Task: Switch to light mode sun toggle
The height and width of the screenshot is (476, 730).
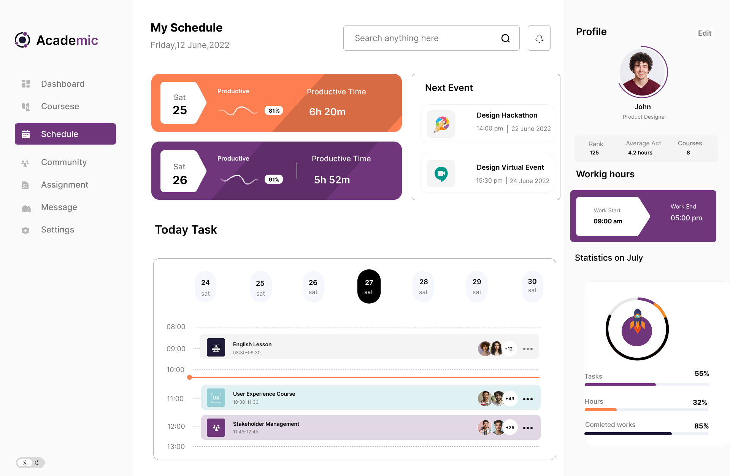Action: 25,463
